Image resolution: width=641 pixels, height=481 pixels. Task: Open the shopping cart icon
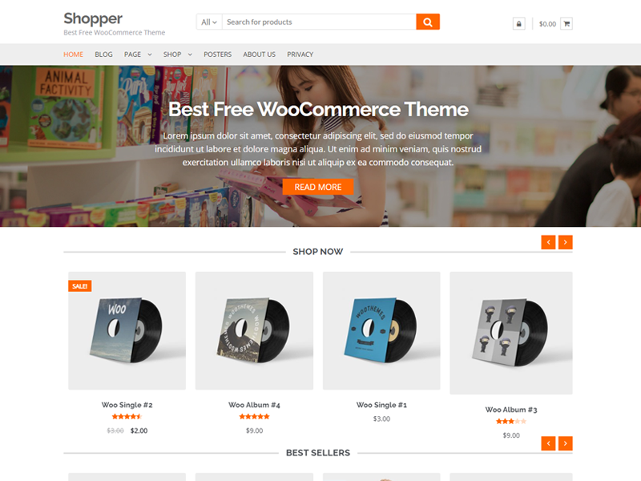(566, 24)
